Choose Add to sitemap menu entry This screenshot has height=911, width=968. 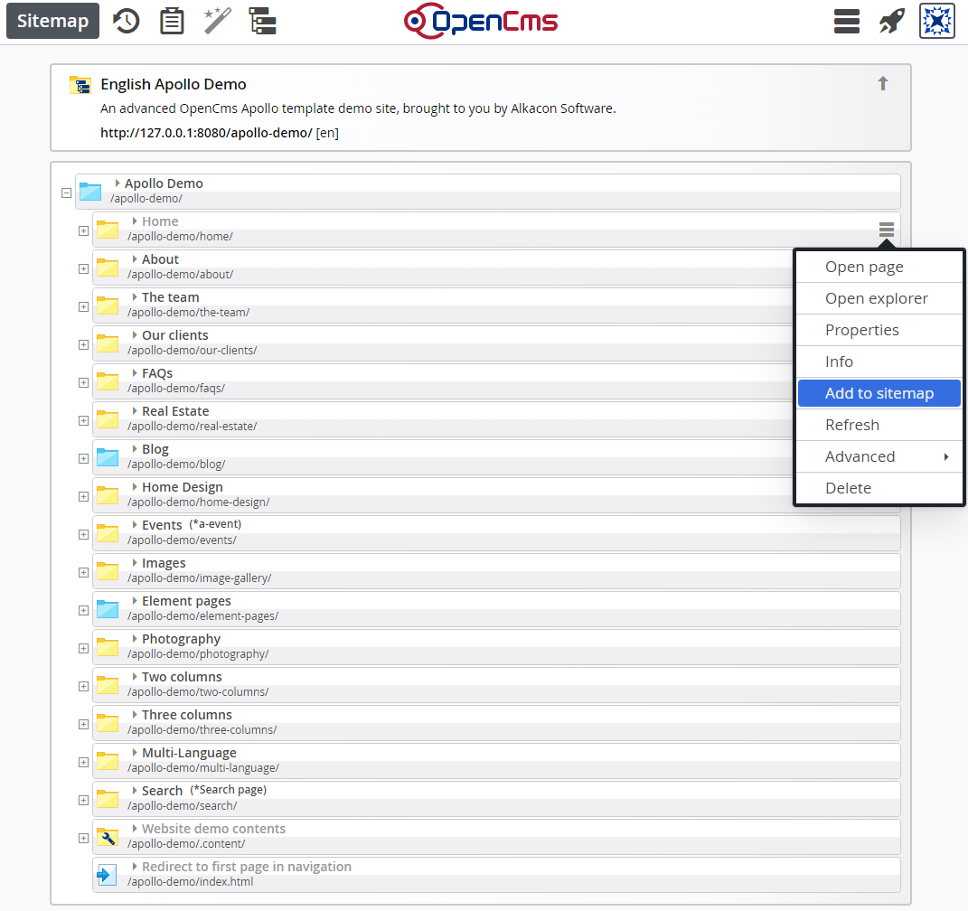879,393
